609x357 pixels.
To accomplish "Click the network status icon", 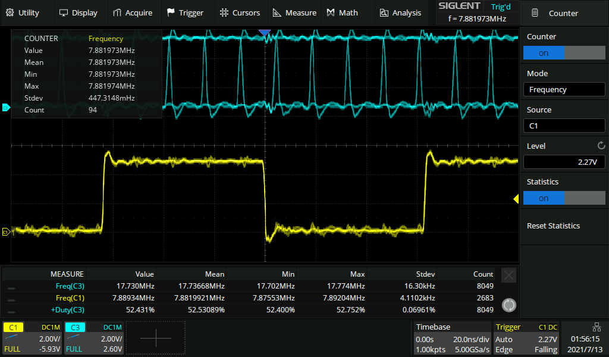I will click(x=597, y=327).
